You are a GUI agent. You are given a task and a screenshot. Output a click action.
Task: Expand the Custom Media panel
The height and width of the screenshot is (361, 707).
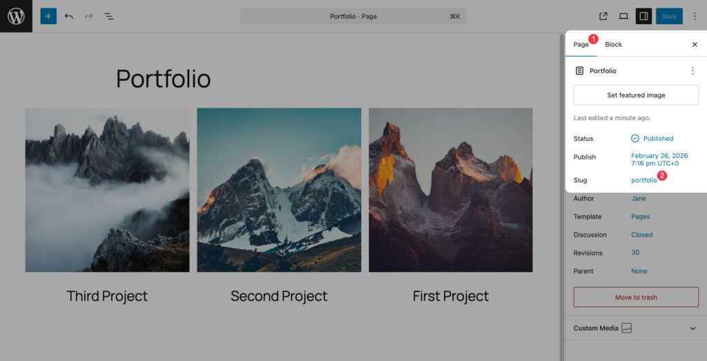693,329
